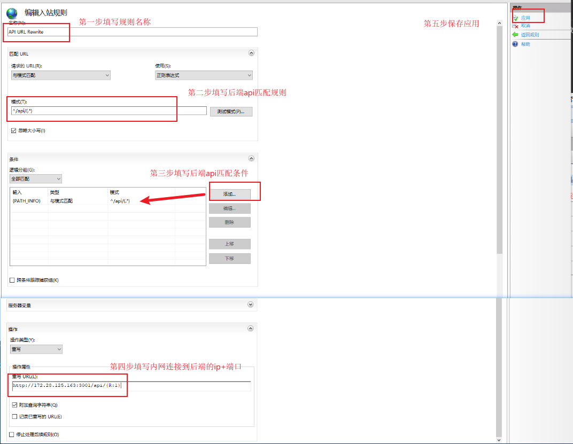The height and width of the screenshot is (444, 573).
Task: Open the 操作类型 dropdown showing 重写
Action: coord(36,349)
